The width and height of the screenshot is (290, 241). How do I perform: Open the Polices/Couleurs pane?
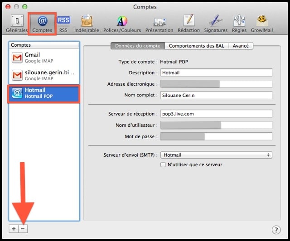[x=122, y=24]
